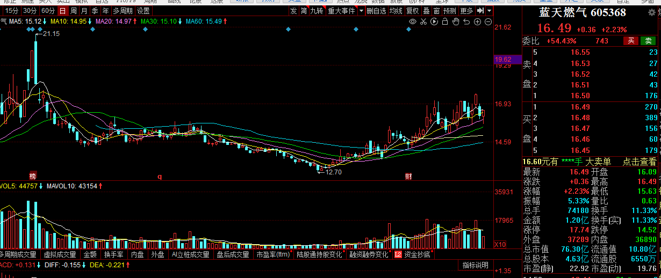
Task: Open 多周期 multi-period view
Action: 123,11
